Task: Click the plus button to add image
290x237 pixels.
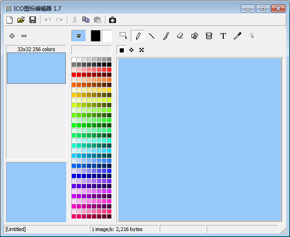Action: point(12,36)
